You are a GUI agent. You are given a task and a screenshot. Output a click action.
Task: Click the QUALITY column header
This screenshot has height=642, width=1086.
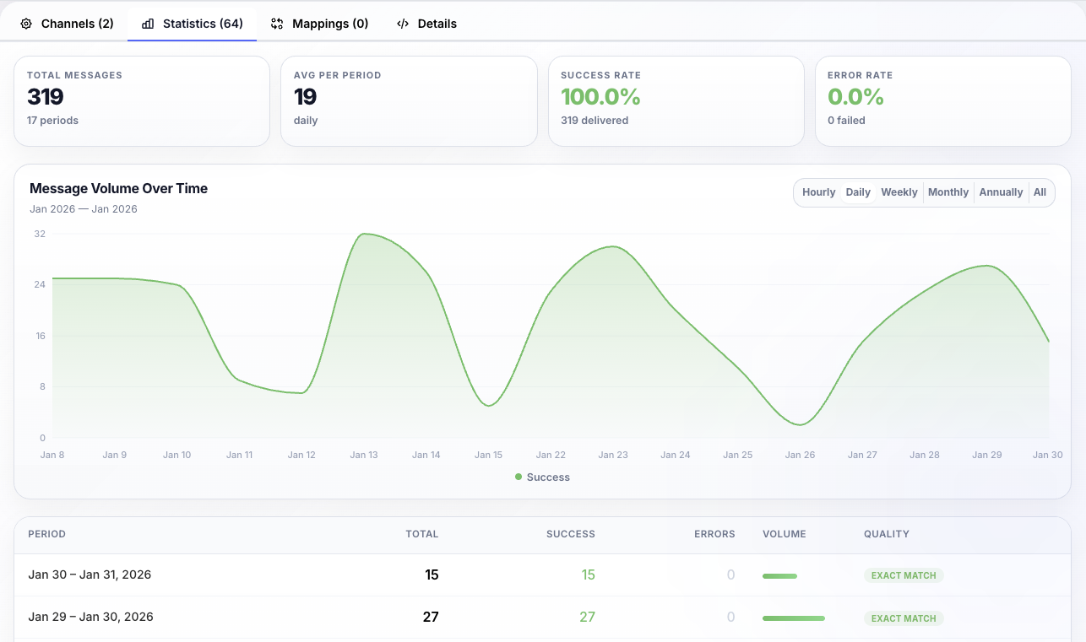[887, 534]
